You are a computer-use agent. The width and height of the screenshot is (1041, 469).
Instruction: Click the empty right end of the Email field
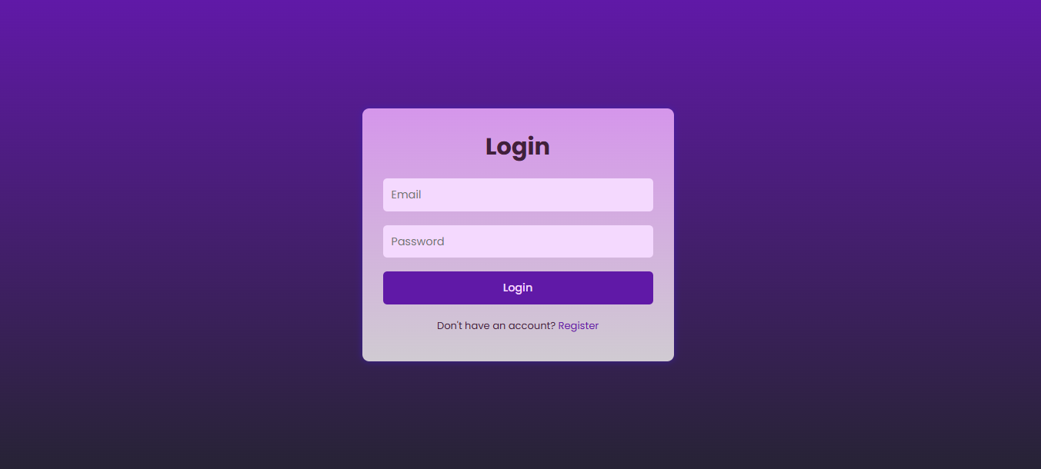tap(616, 195)
